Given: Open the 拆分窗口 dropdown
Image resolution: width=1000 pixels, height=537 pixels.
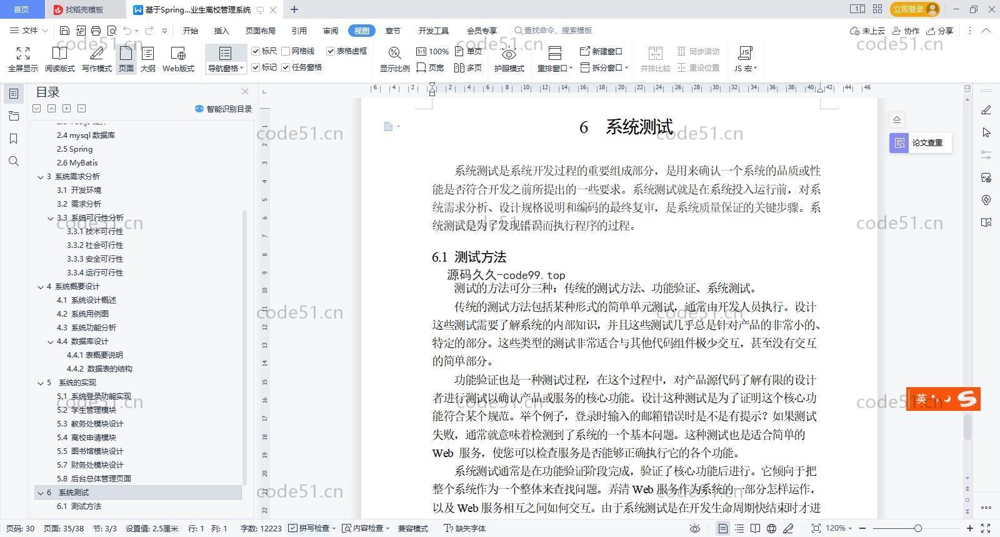Looking at the screenshot, I should pos(604,67).
